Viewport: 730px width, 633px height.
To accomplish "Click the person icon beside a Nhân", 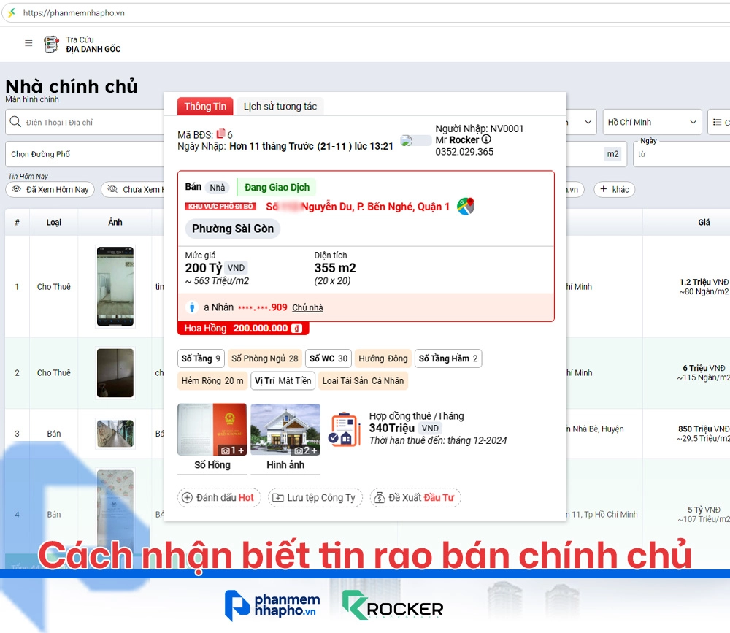I will 193,307.
